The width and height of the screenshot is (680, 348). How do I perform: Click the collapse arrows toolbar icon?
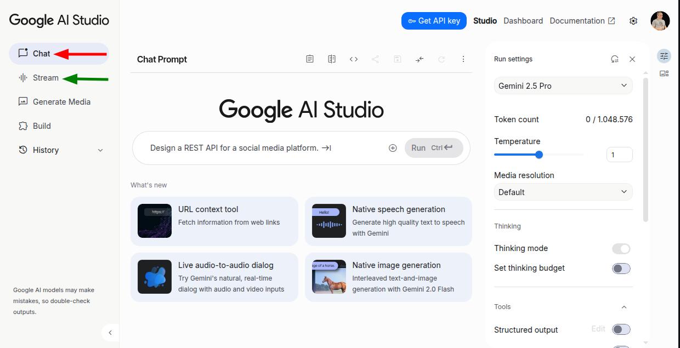pyautogui.click(x=420, y=59)
